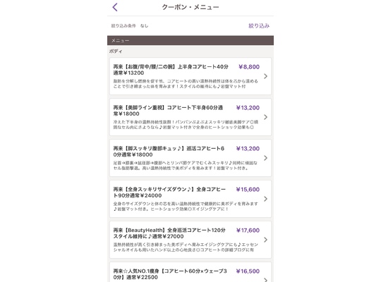
Task: Click the ¥13,200 price of 美脚ライン重視
Action: point(248,108)
